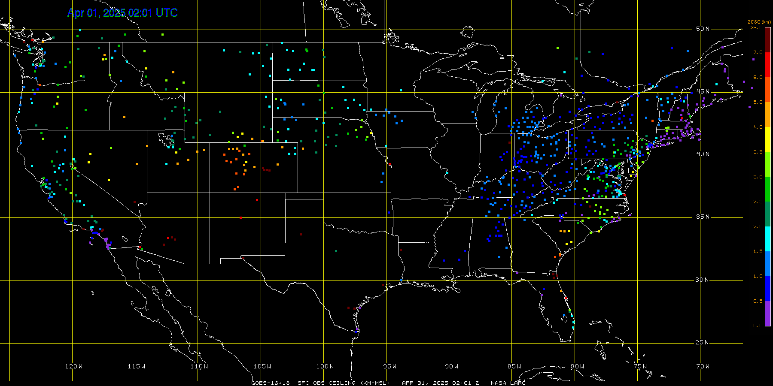Click the 110W longitude label

tap(199, 366)
